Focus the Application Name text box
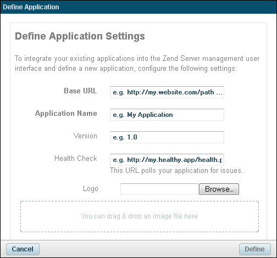 [x=167, y=115]
